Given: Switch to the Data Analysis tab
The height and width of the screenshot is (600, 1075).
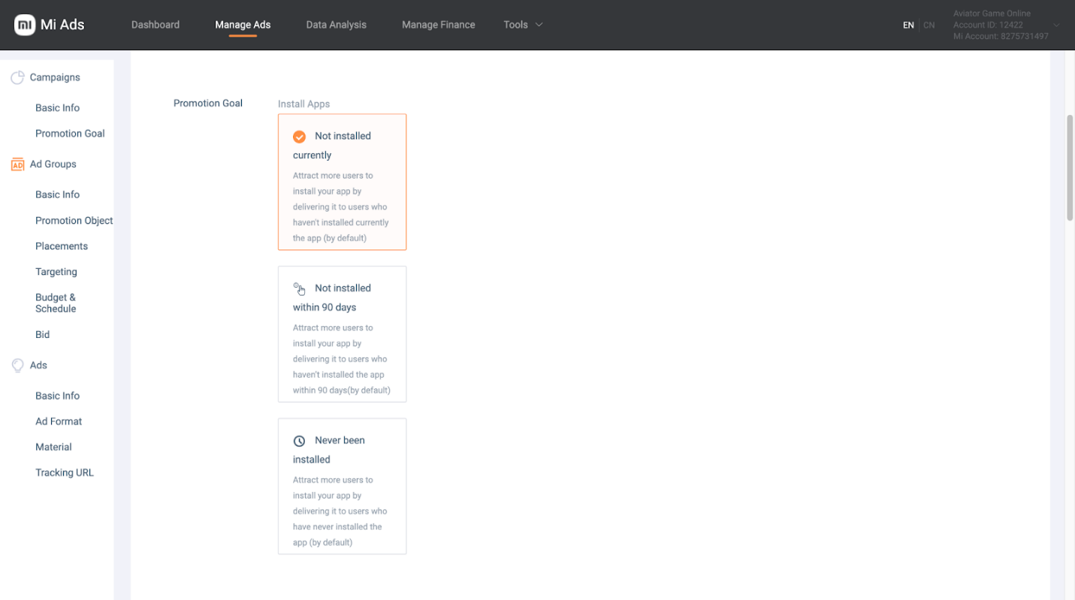Looking at the screenshot, I should coord(336,25).
